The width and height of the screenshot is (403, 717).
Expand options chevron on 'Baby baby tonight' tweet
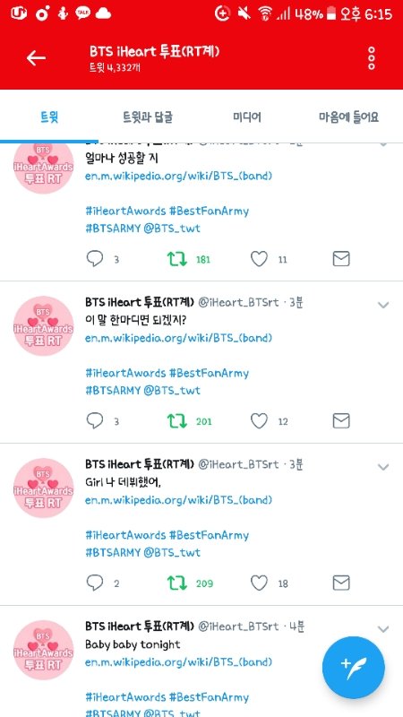(383, 629)
